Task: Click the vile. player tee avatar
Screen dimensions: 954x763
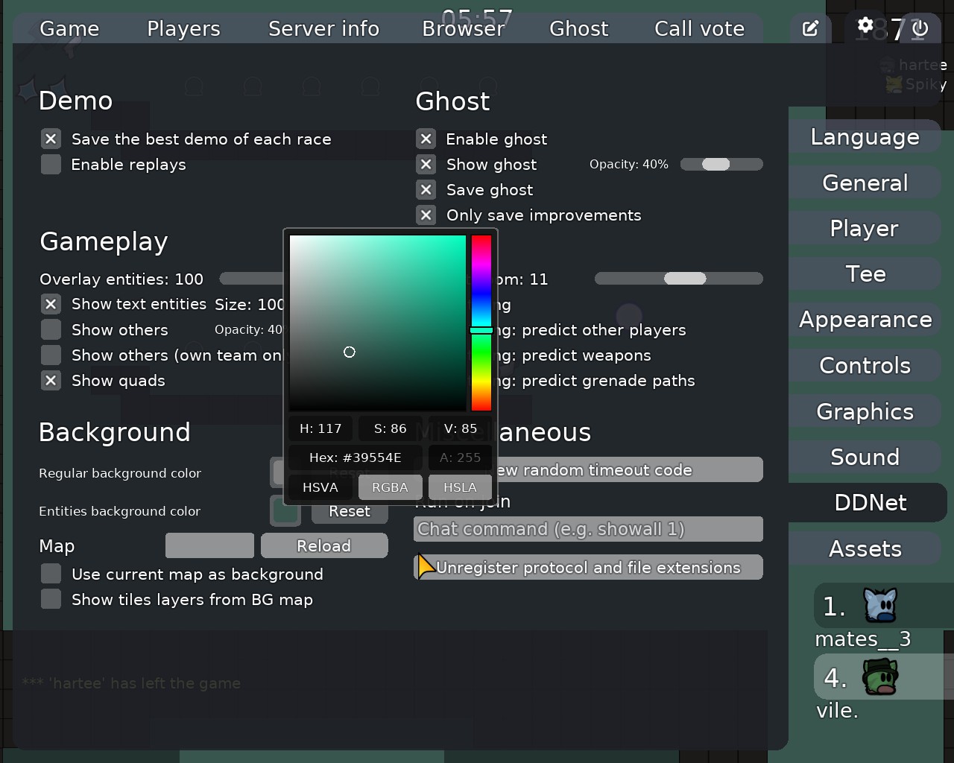Action: click(x=880, y=677)
